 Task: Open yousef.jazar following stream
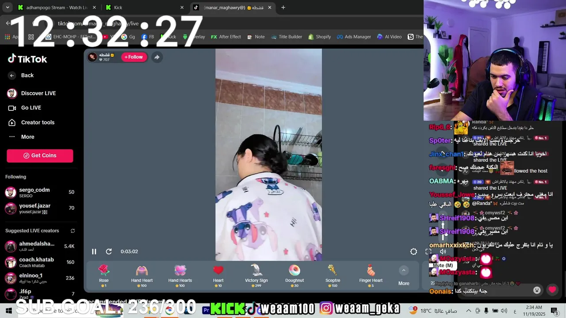point(40,208)
